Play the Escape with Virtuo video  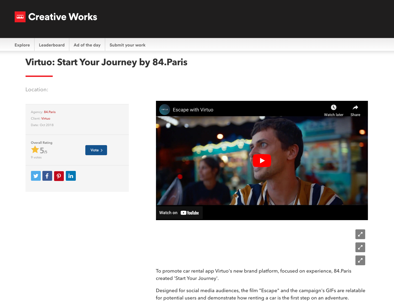262,161
